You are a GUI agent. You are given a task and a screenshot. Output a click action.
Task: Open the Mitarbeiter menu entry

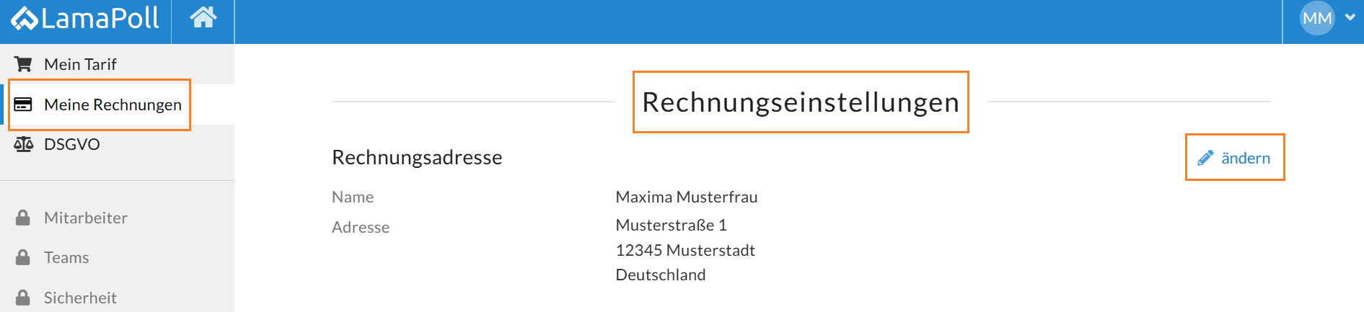[x=86, y=218]
